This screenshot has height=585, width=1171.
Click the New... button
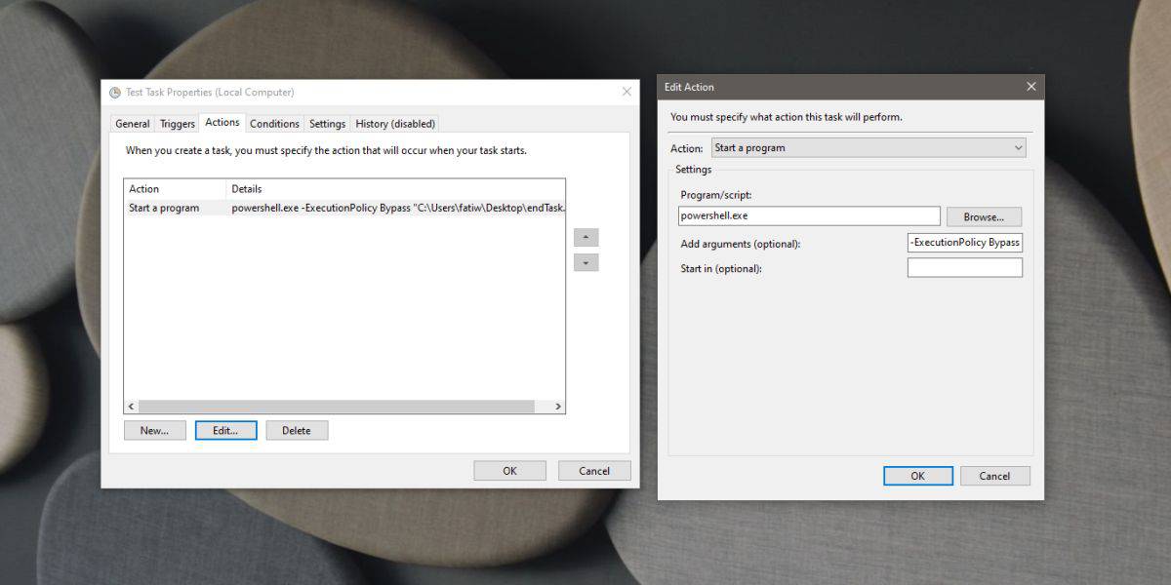(x=154, y=430)
